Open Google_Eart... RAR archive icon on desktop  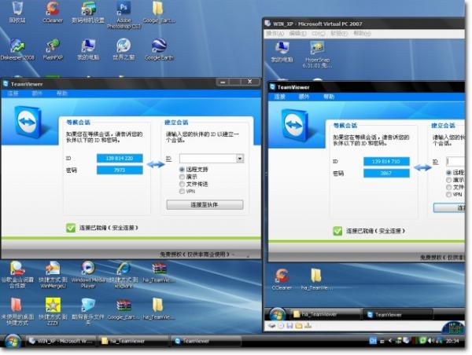(124, 306)
